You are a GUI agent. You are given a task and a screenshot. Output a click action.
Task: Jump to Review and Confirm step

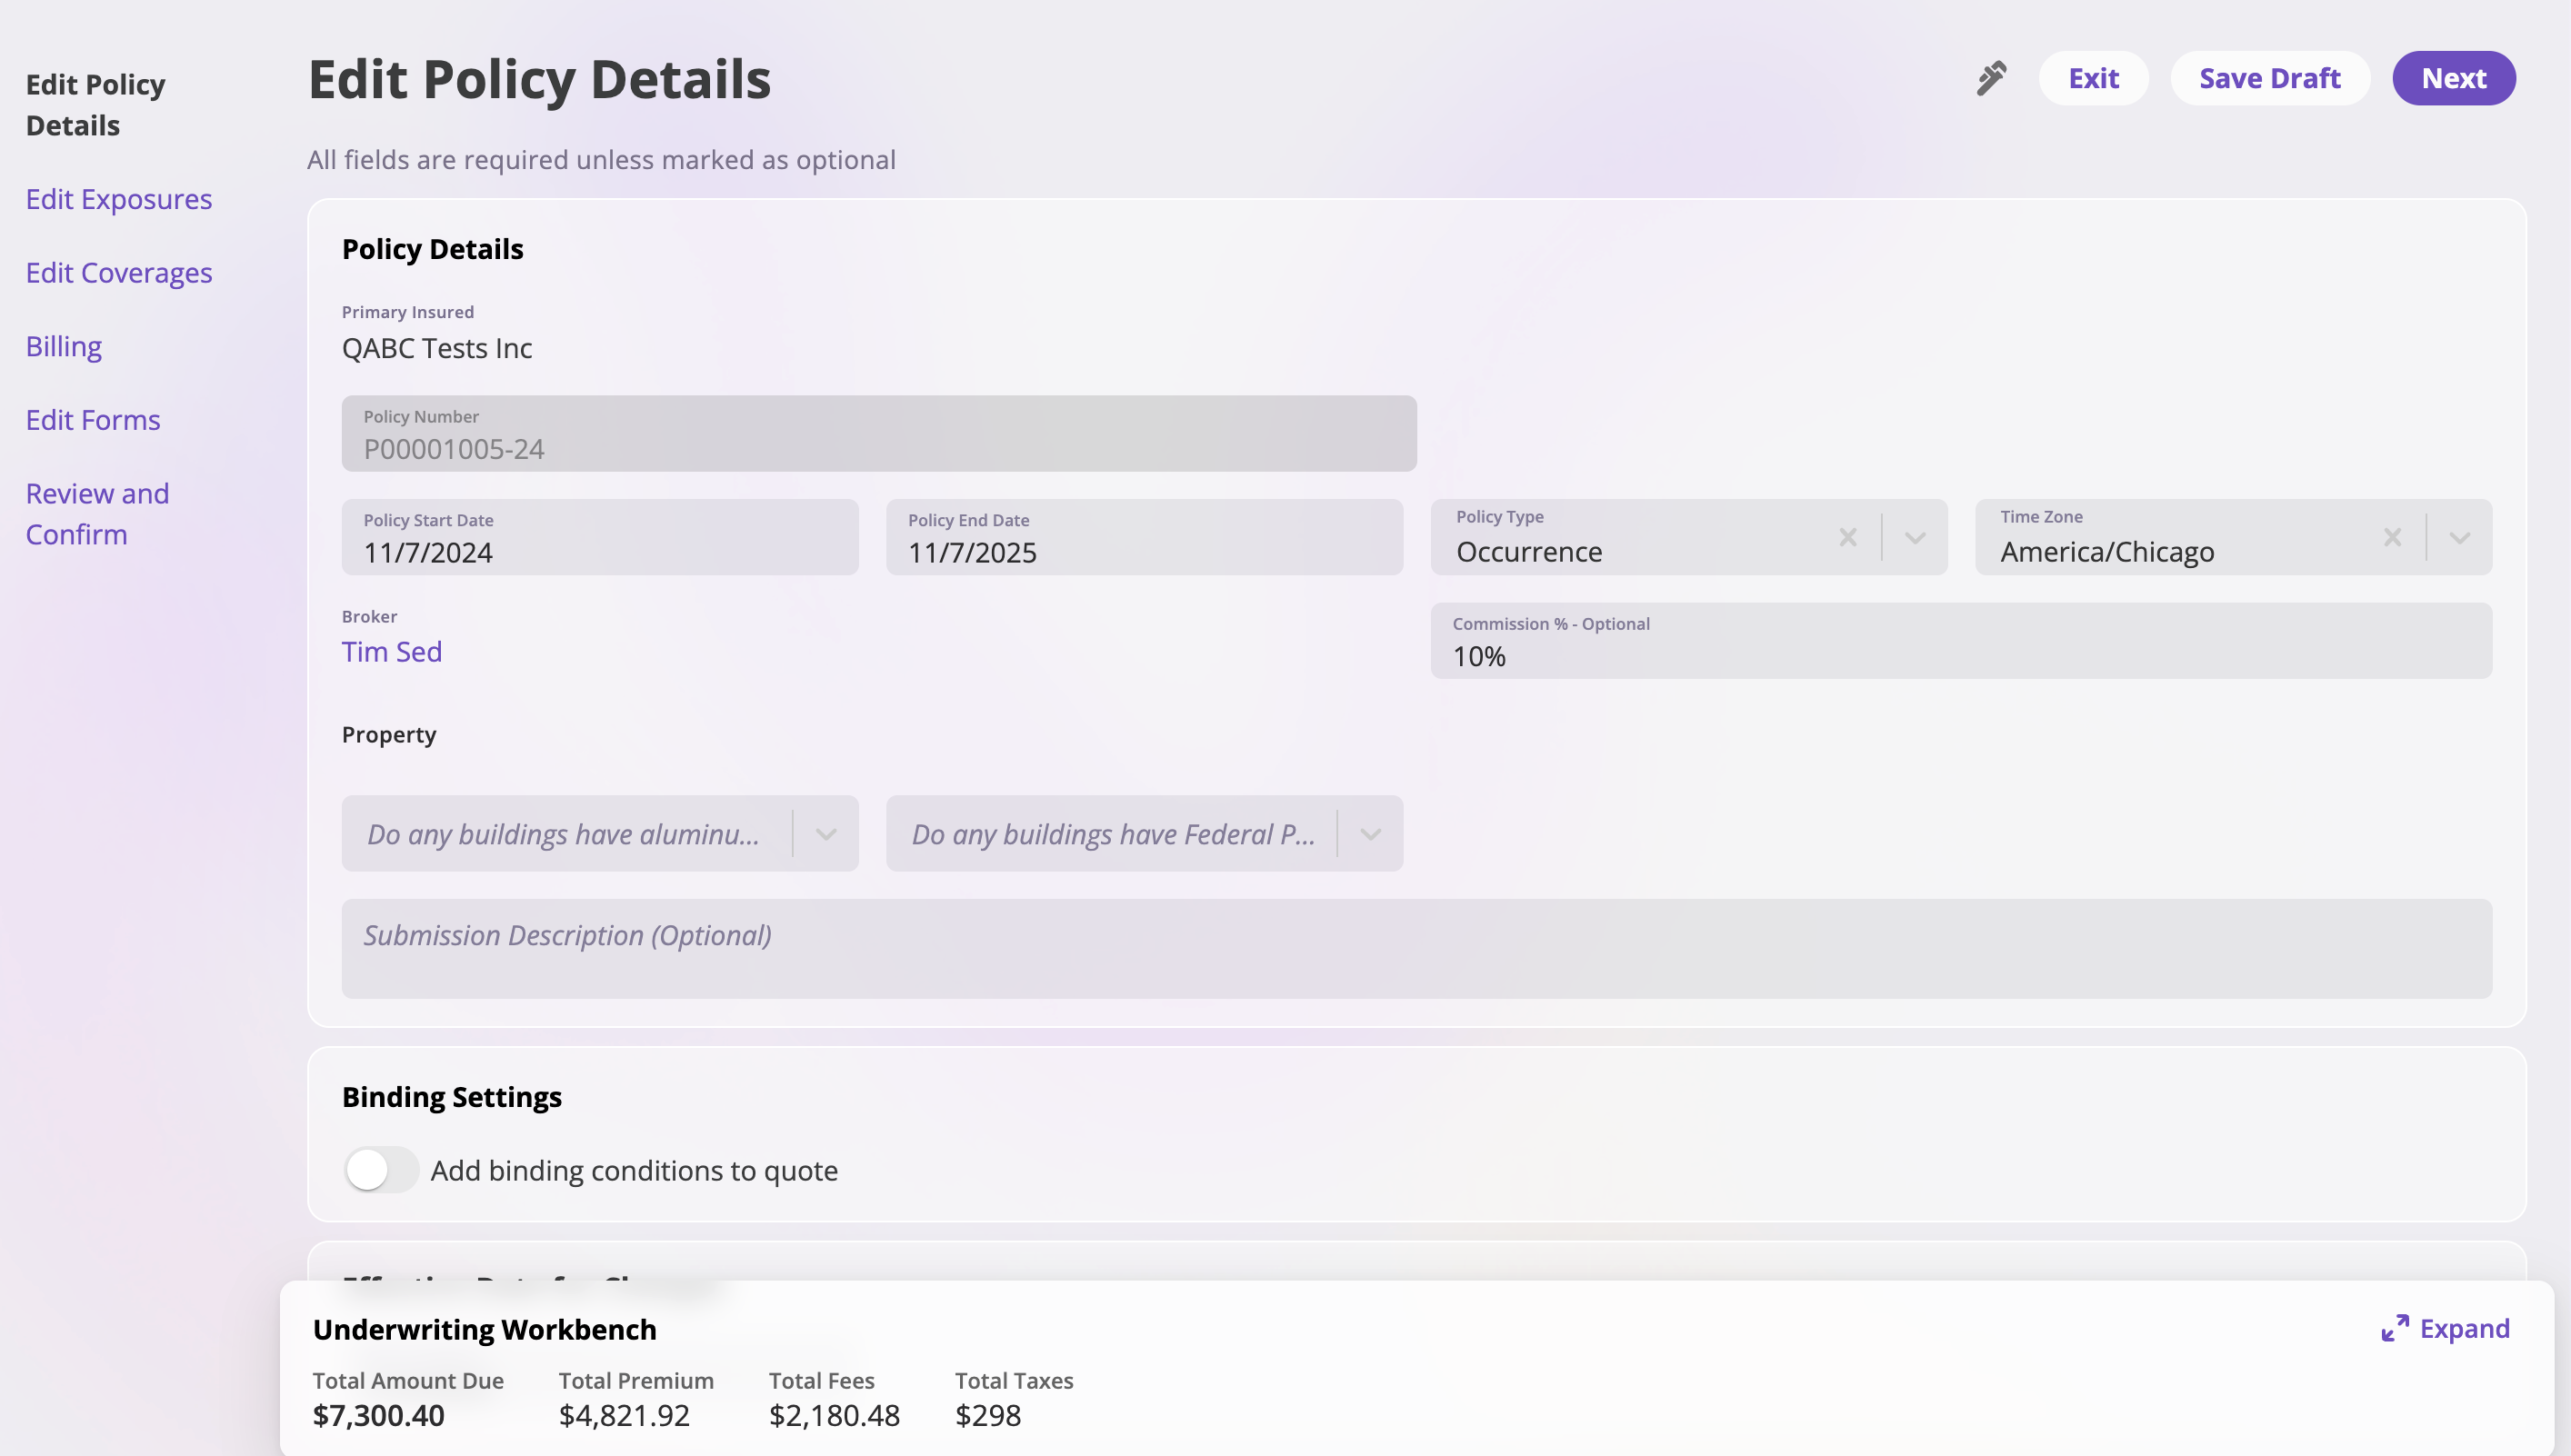(97, 513)
